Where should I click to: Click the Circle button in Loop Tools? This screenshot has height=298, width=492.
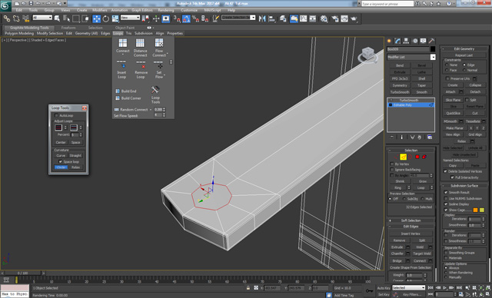61,167
